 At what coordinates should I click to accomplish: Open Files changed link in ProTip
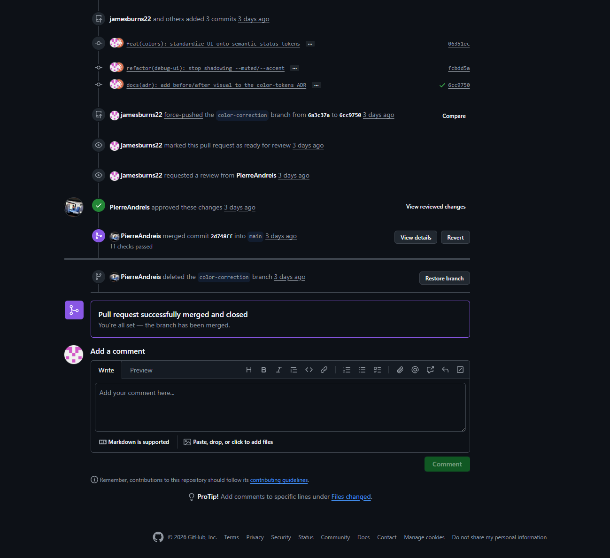tap(351, 496)
